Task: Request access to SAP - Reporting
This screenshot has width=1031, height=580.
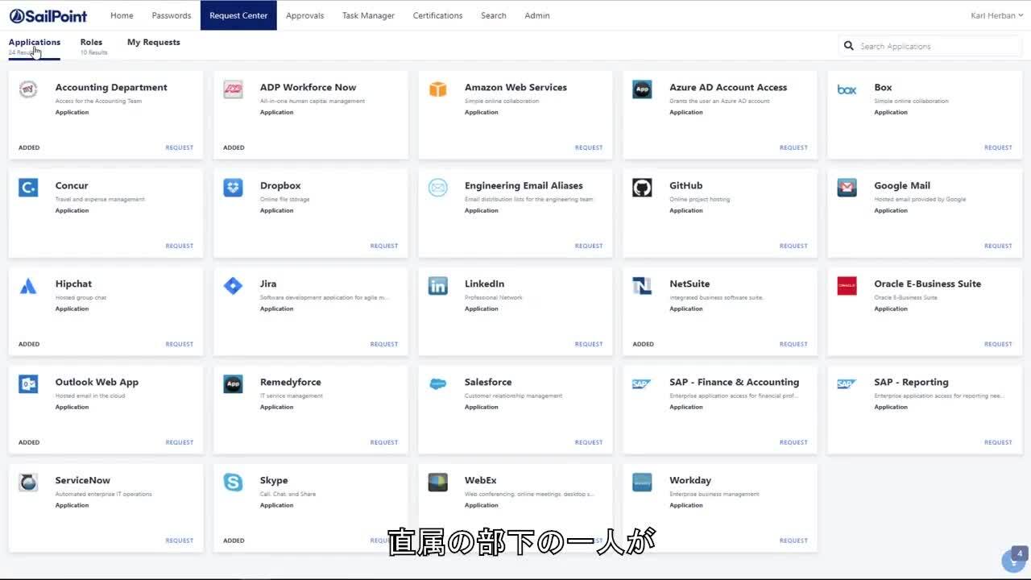Action: [x=998, y=442]
